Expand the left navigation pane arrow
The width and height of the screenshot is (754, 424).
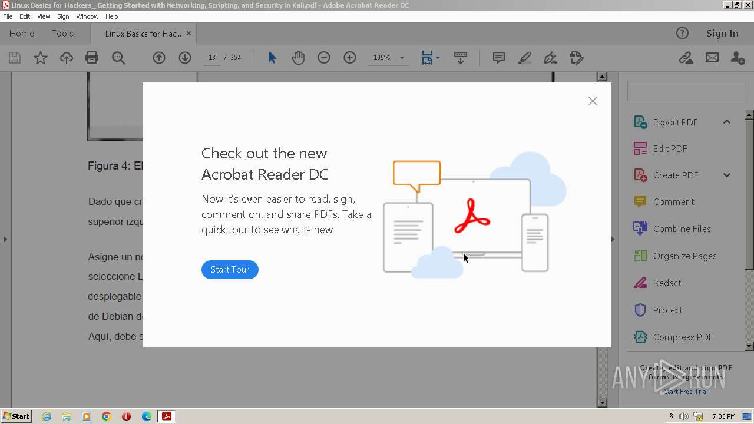pyautogui.click(x=5, y=239)
